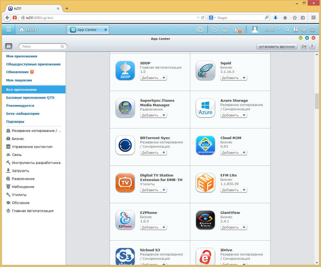The height and width of the screenshot is (267, 321).
Task: Click the EZPhone app icon
Action: (x=125, y=220)
